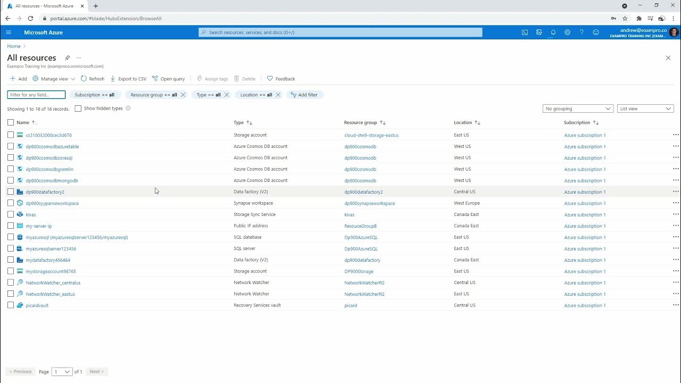Open cloud-shell-storage-eastus resource group
681x383 pixels.
[371, 135]
